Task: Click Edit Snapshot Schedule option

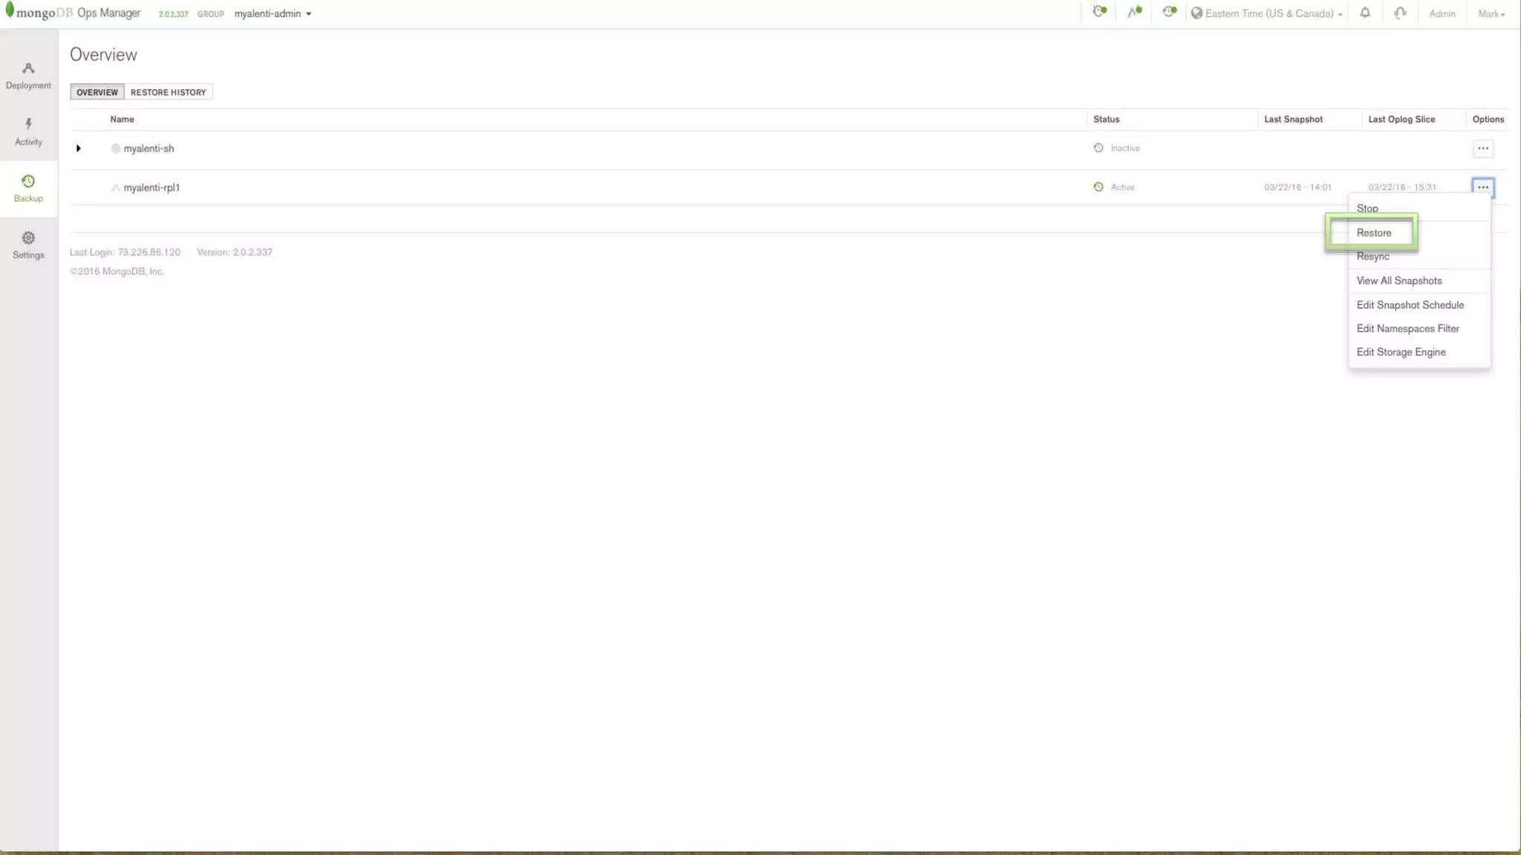Action: click(1410, 305)
